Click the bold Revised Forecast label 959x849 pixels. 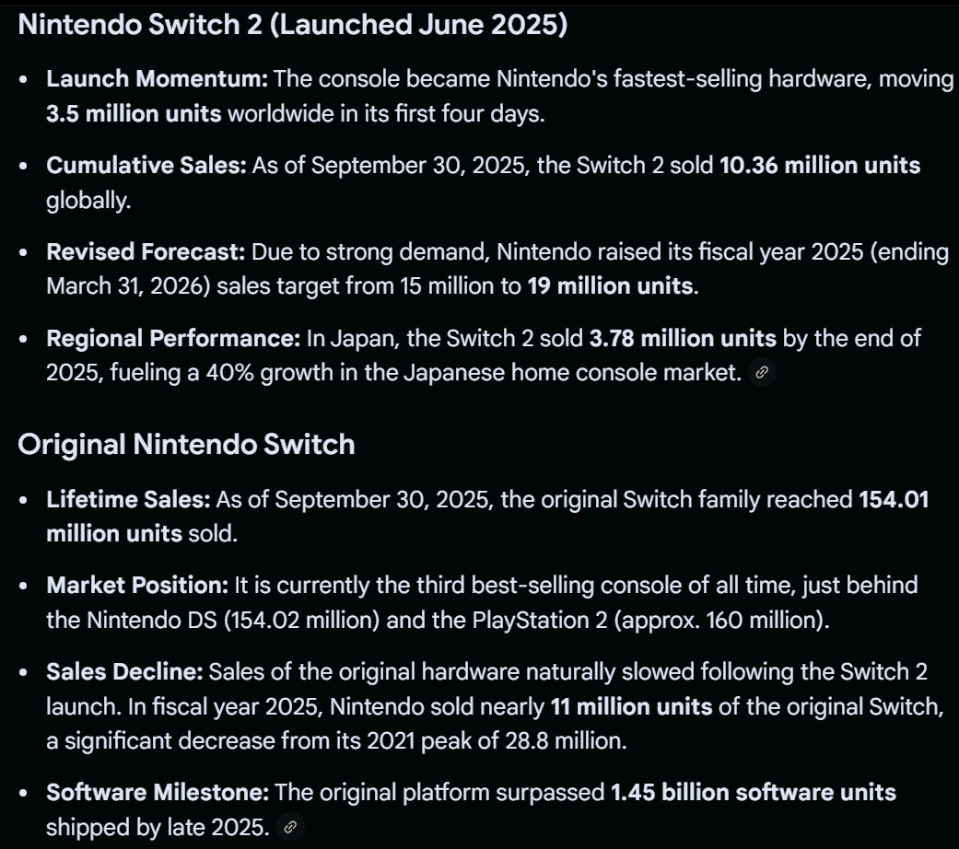(x=146, y=252)
